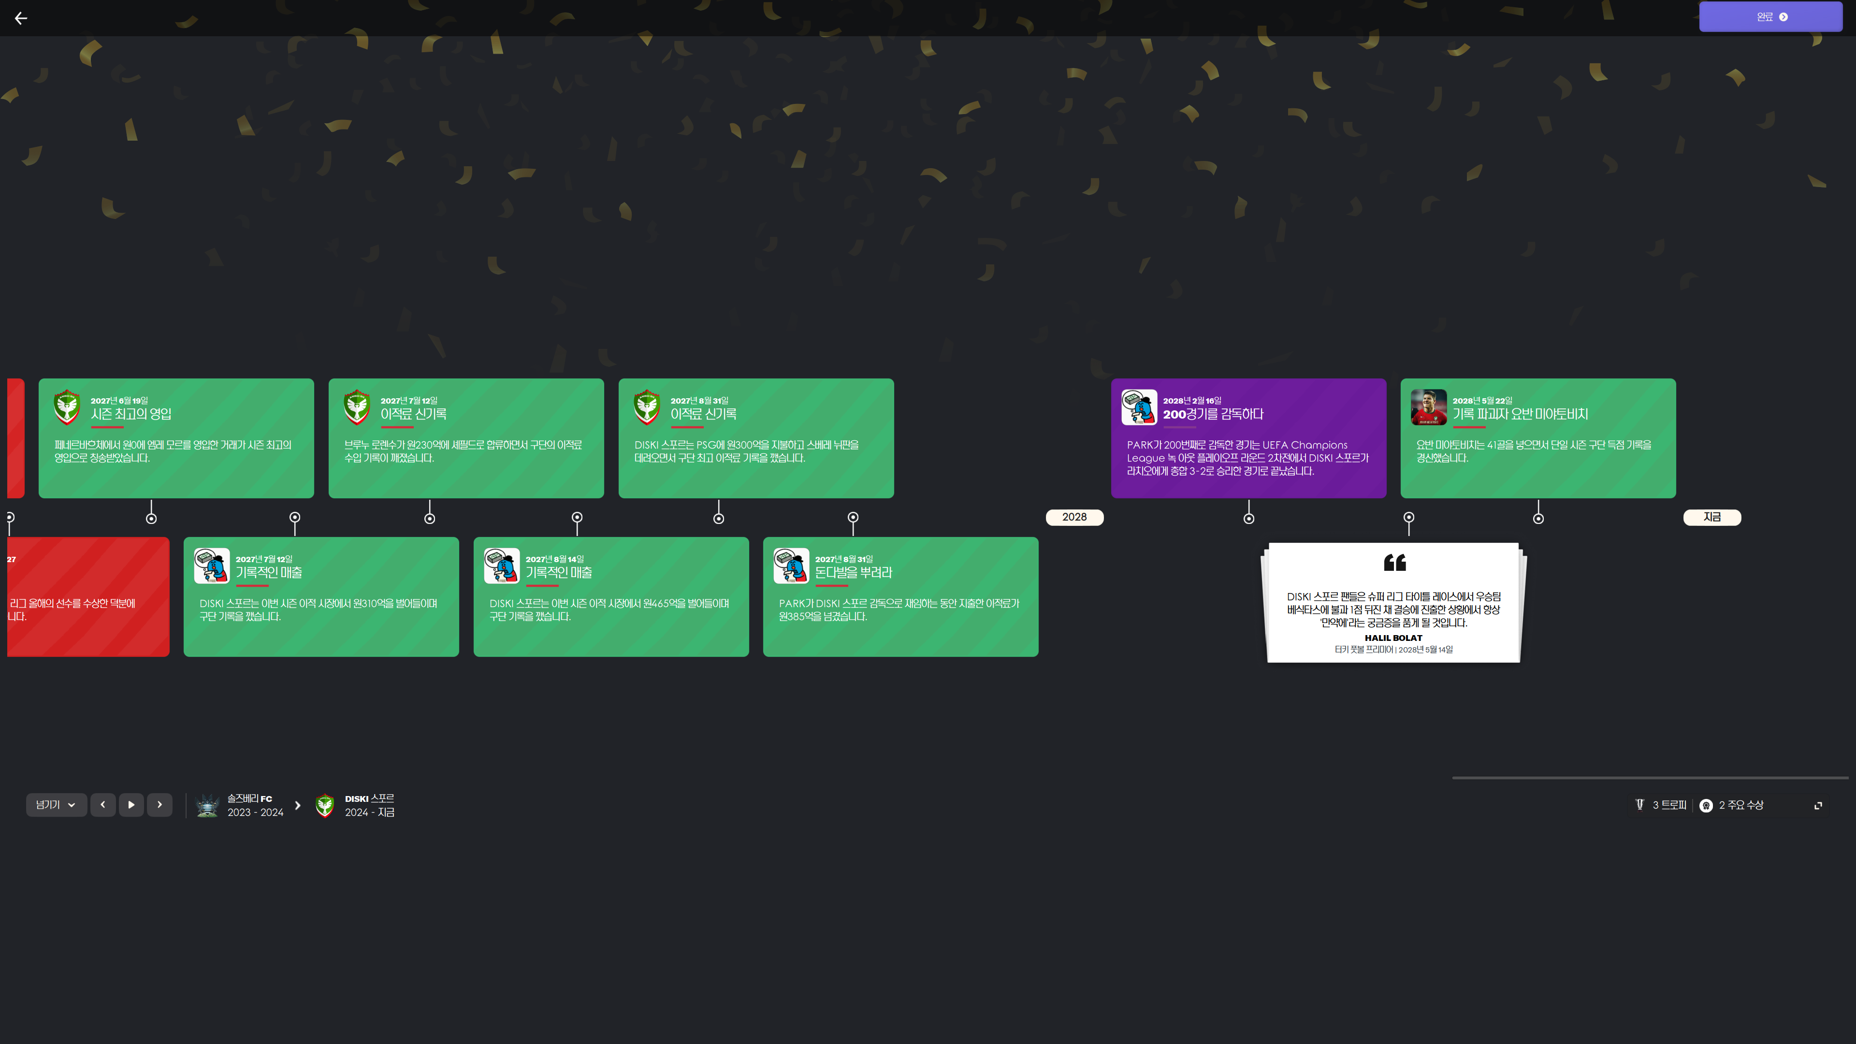Click the back arrow icon
Screen dimensions: 1856x1044
click(21, 19)
